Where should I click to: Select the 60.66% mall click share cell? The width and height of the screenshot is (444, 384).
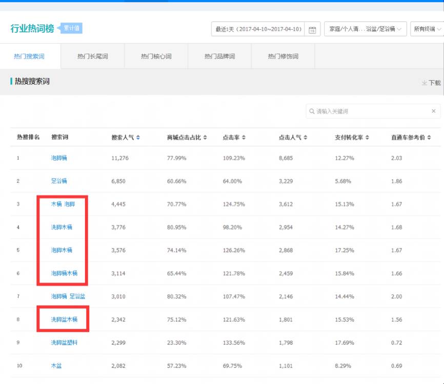(x=177, y=181)
